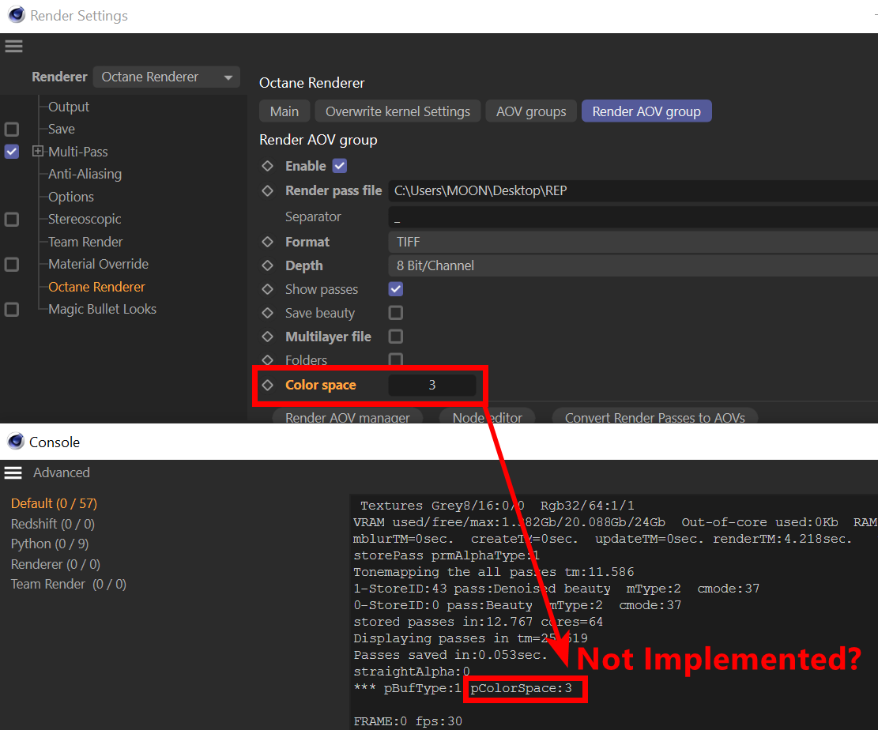The width and height of the screenshot is (878, 730).
Task: Enable the Multilayer file checkbox
Action: tap(396, 336)
